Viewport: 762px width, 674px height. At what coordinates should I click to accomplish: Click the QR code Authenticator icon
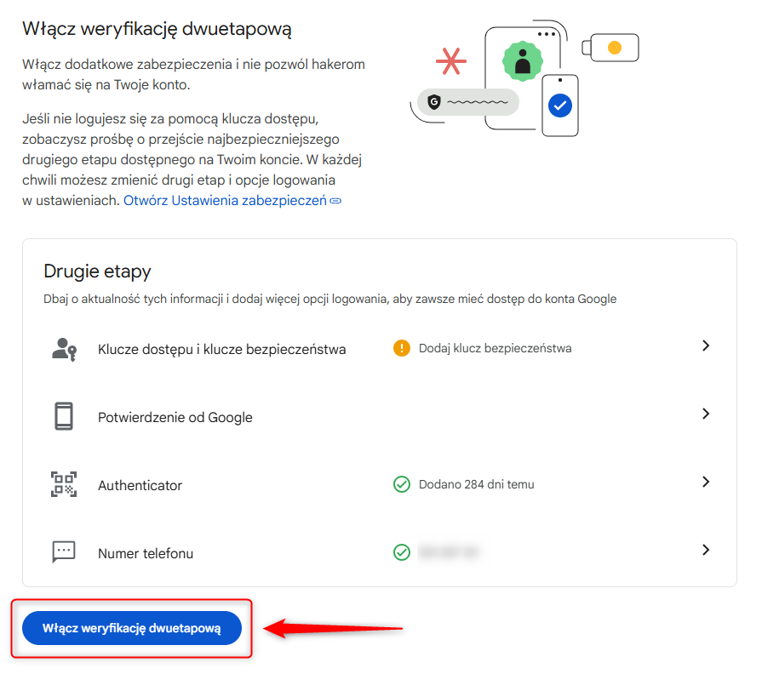(64, 484)
